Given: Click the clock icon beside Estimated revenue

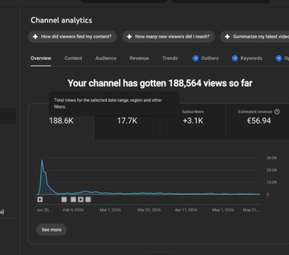Looking at the screenshot, I should pyautogui.click(x=277, y=112).
